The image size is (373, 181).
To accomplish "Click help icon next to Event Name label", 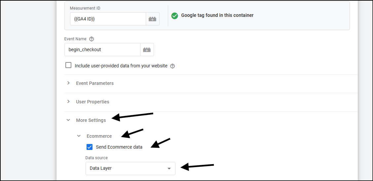I will tap(92, 39).
